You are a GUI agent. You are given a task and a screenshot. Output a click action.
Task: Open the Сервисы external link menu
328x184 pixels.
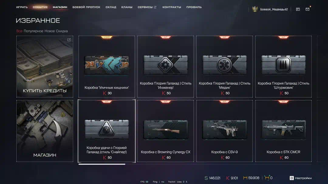tap(147, 7)
